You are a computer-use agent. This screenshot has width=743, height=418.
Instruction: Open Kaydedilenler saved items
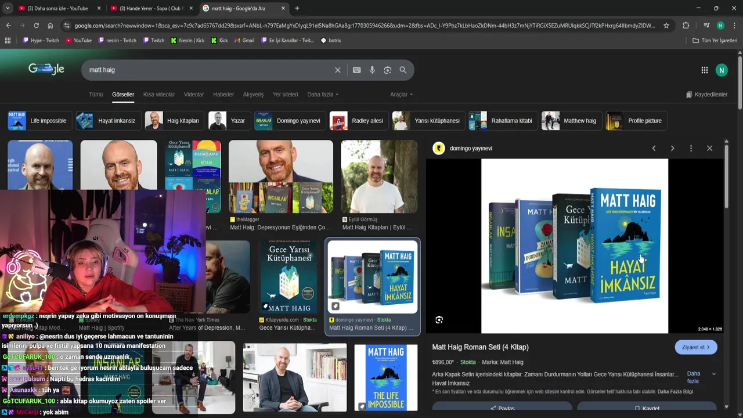tap(706, 95)
